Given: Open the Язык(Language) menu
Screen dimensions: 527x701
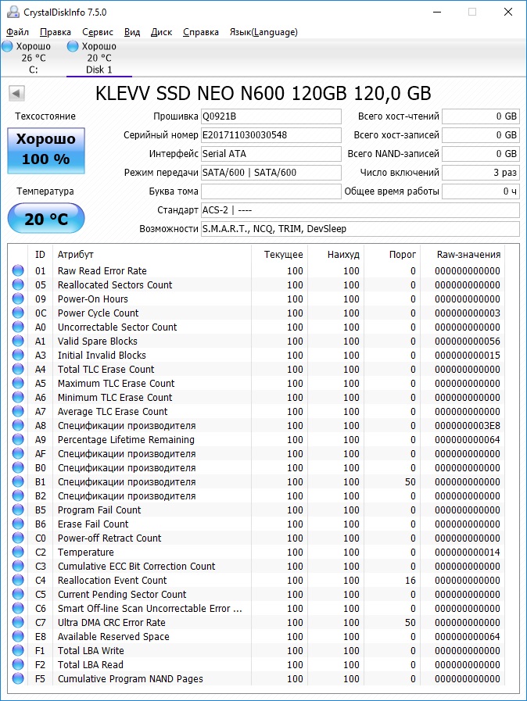Looking at the screenshot, I should tap(263, 32).
